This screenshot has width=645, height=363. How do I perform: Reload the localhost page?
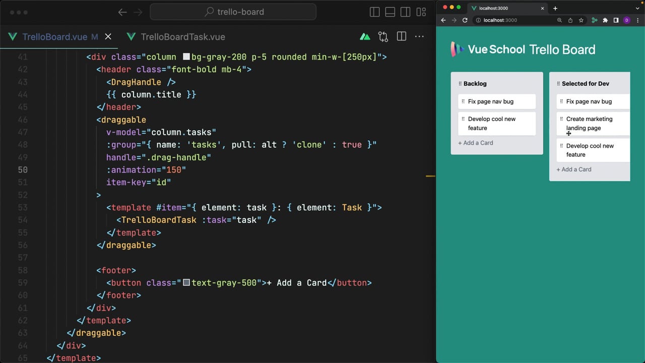[465, 20]
